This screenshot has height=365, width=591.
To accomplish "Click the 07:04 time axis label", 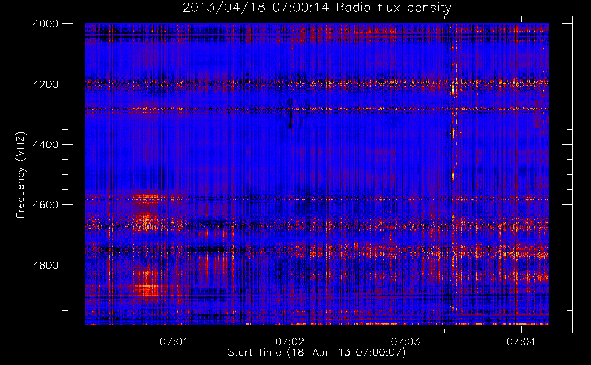I will (x=521, y=342).
